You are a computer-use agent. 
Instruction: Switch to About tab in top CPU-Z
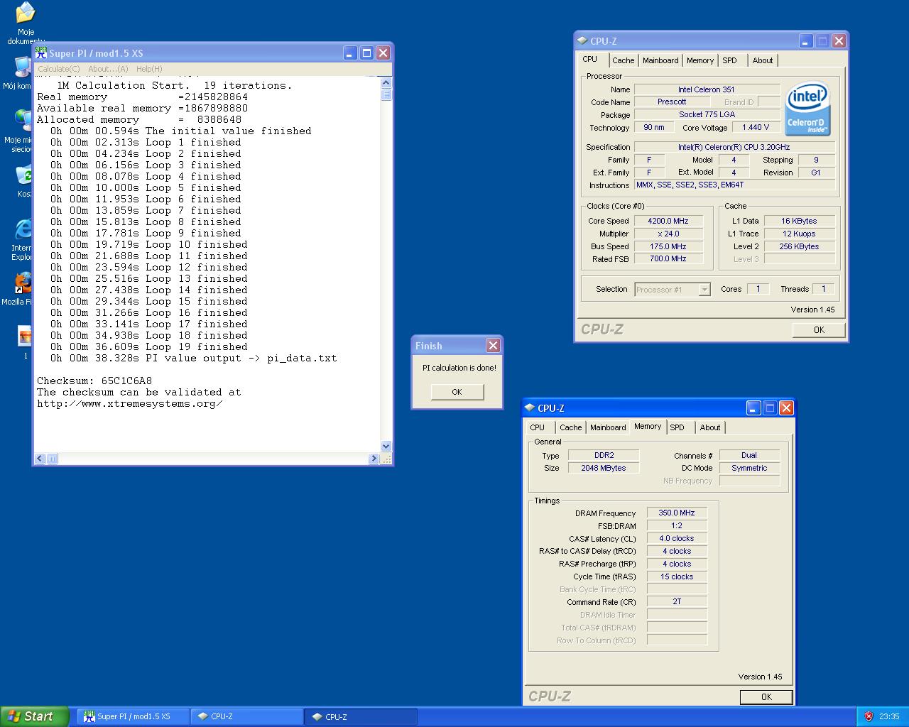pos(763,60)
